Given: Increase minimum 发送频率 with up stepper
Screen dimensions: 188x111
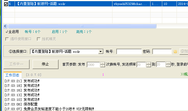Looking at the screenshot, I should 148,63.
